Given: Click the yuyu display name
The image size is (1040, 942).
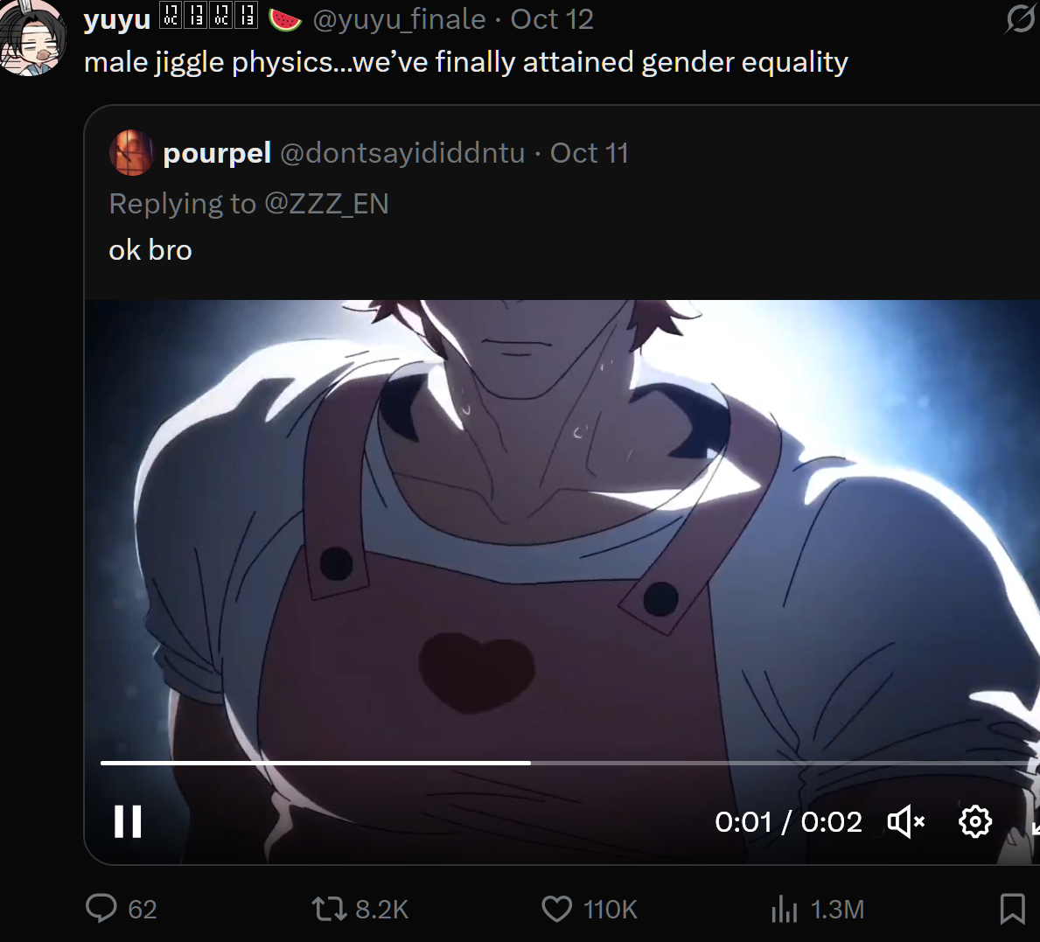Looking at the screenshot, I should [x=116, y=20].
